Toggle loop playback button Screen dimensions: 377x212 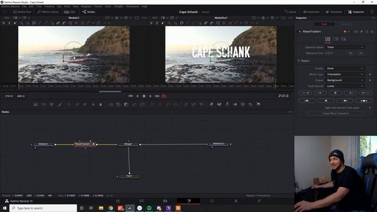coord(164,96)
